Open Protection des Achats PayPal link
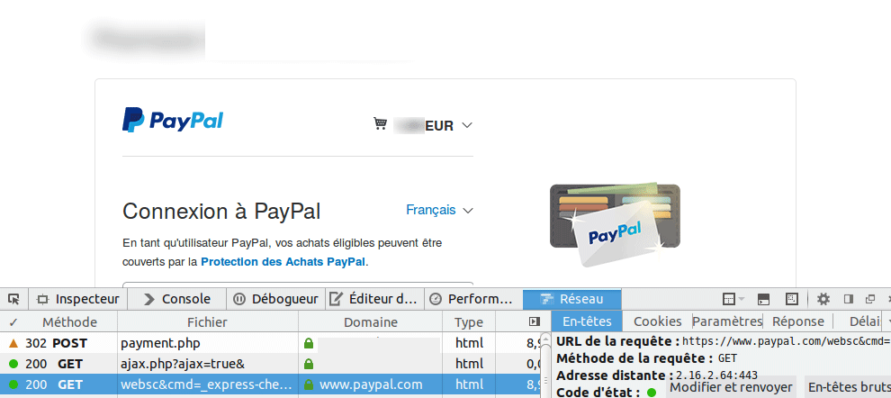This screenshot has height=398, width=891. (x=283, y=262)
